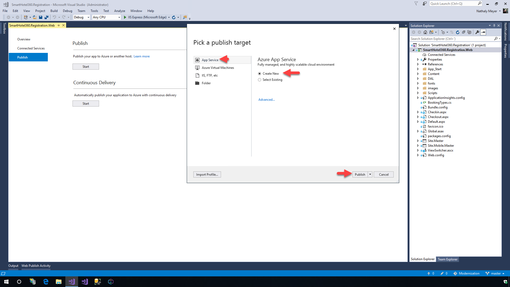Open the Advanced link in dialog
The width and height of the screenshot is (510, 287).
(266, 100)
